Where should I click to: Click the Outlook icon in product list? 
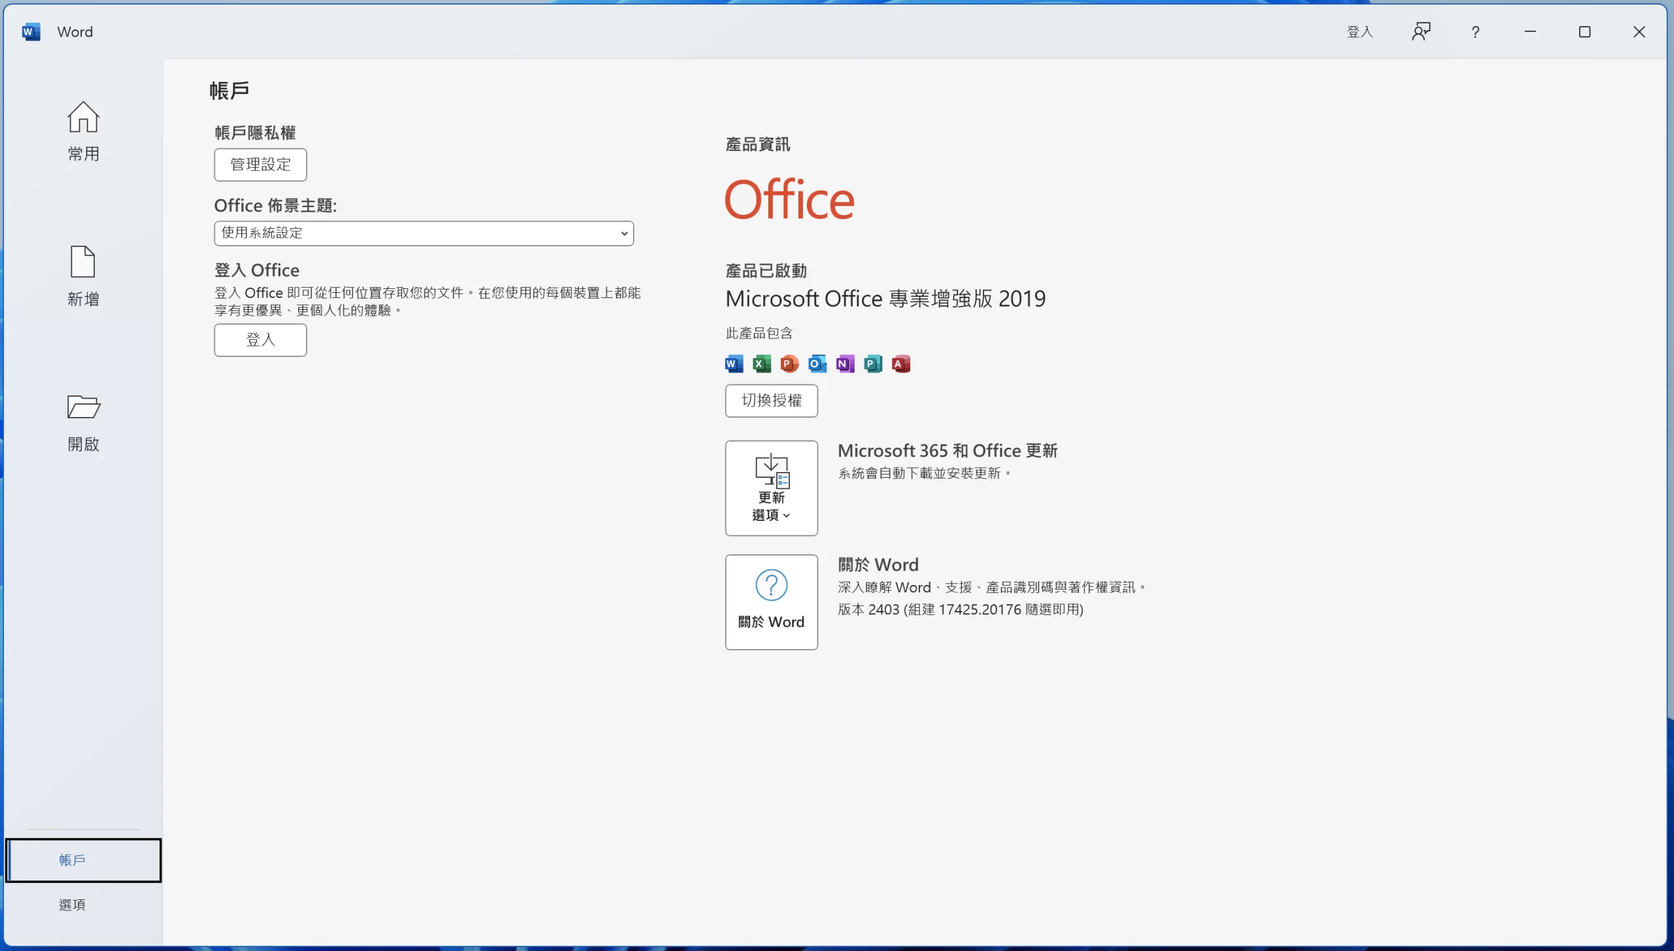tap(817, 364)
